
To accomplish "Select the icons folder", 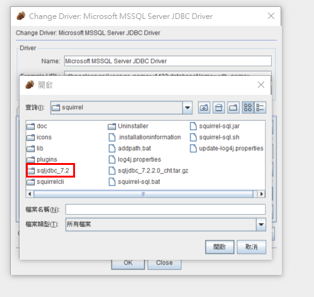I will 39,137.
